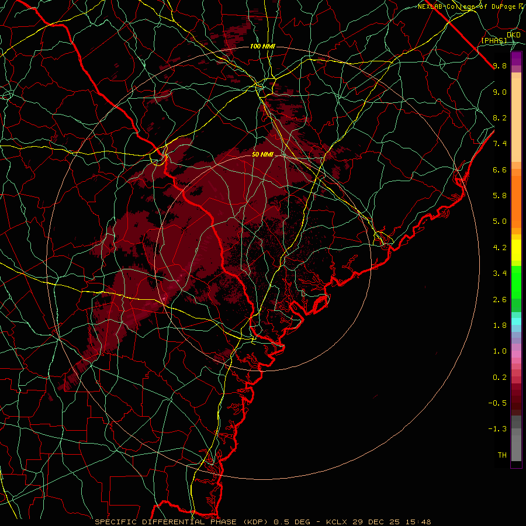Viewport: 526px width, 526px height.
Task: Pick the cyan color bar segment
Action: pos(516,321)
